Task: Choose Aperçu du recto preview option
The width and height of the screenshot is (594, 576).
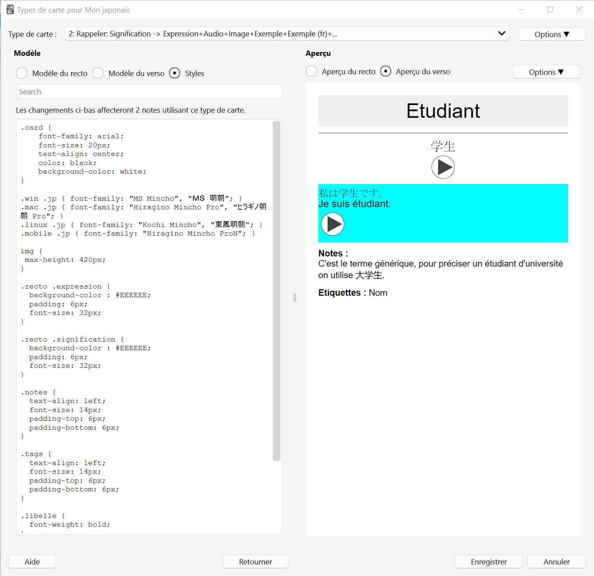Action: pyautogui.click(x=311, y=71)
